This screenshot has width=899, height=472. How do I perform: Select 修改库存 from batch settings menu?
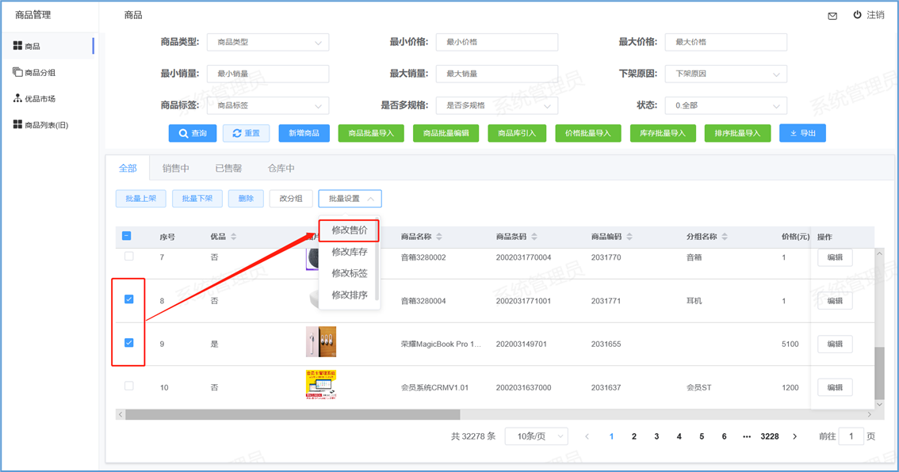tap(349, 252)
